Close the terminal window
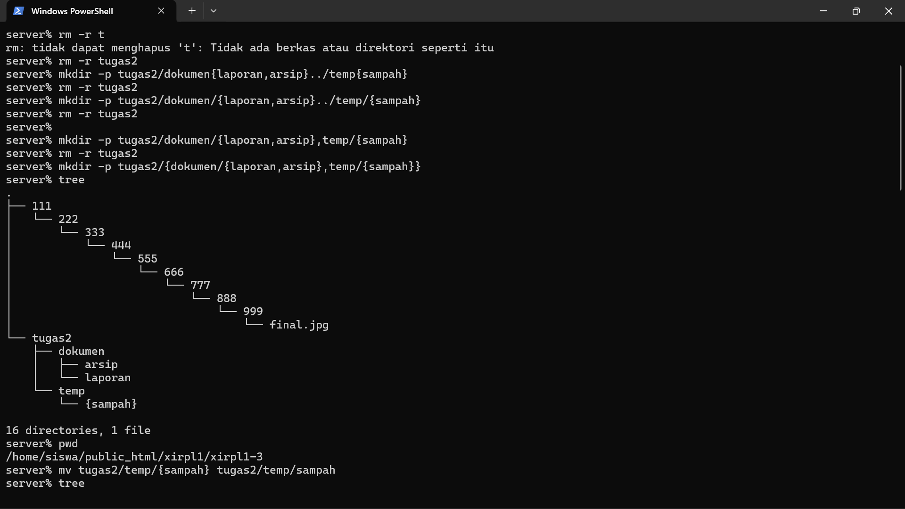This screenshot has width=905, height=509. pos(889,11)
